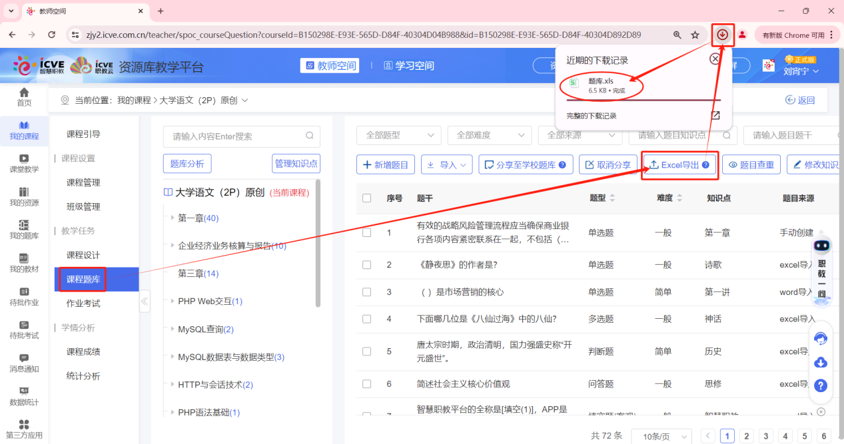Check the checkbox for question 1
This screenshot has width=844, height=444.
(366, 233)
